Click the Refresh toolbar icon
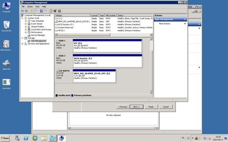This screenshot has height=142, width=228. click(51, 11)
